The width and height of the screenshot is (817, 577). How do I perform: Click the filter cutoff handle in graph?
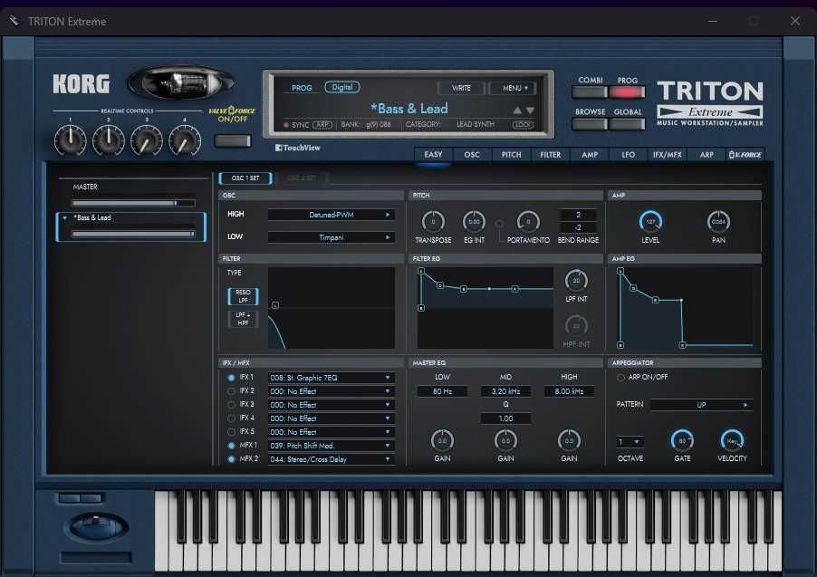(x=275, y=305)
